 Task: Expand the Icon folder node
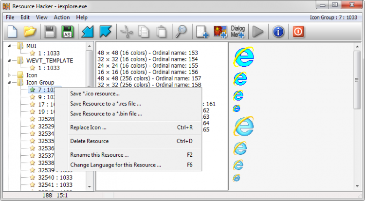9,75
